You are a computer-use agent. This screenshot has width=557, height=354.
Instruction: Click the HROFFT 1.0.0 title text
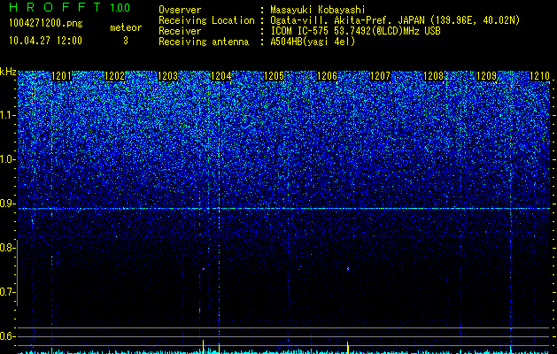[x=69, y=7]
